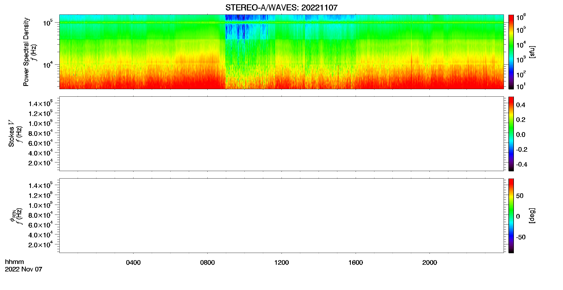Click the hhmm time format label

click(x=15, y=262)
